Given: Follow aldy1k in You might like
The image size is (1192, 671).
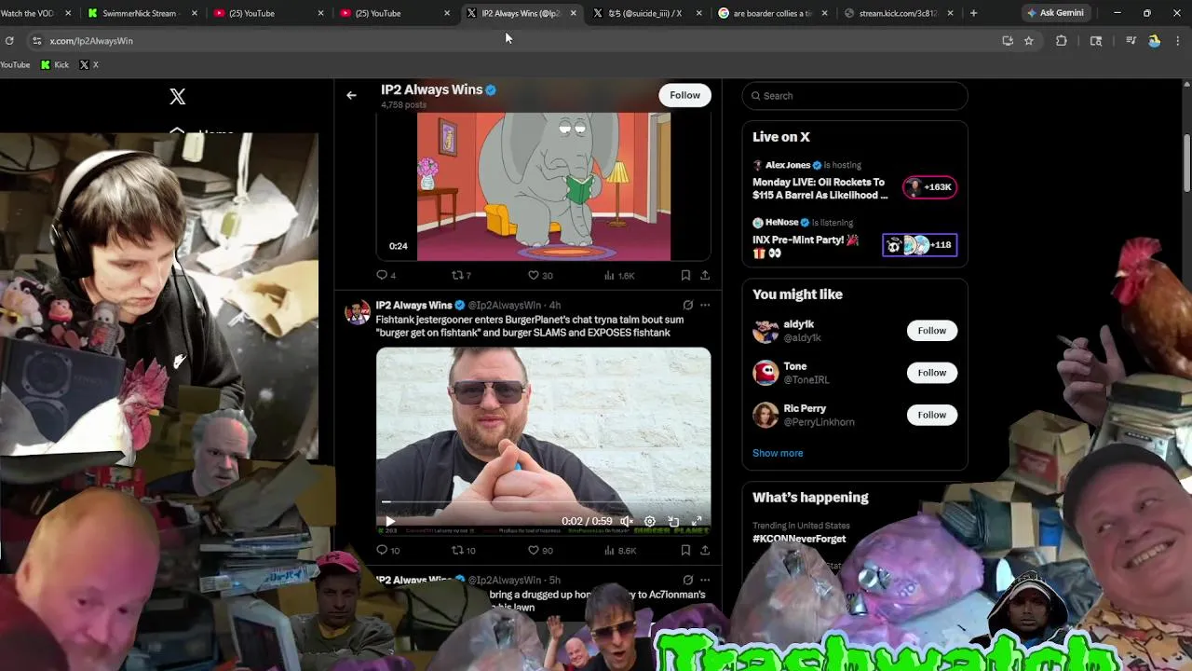Looking at the screenshot, I should click(931, 331).
